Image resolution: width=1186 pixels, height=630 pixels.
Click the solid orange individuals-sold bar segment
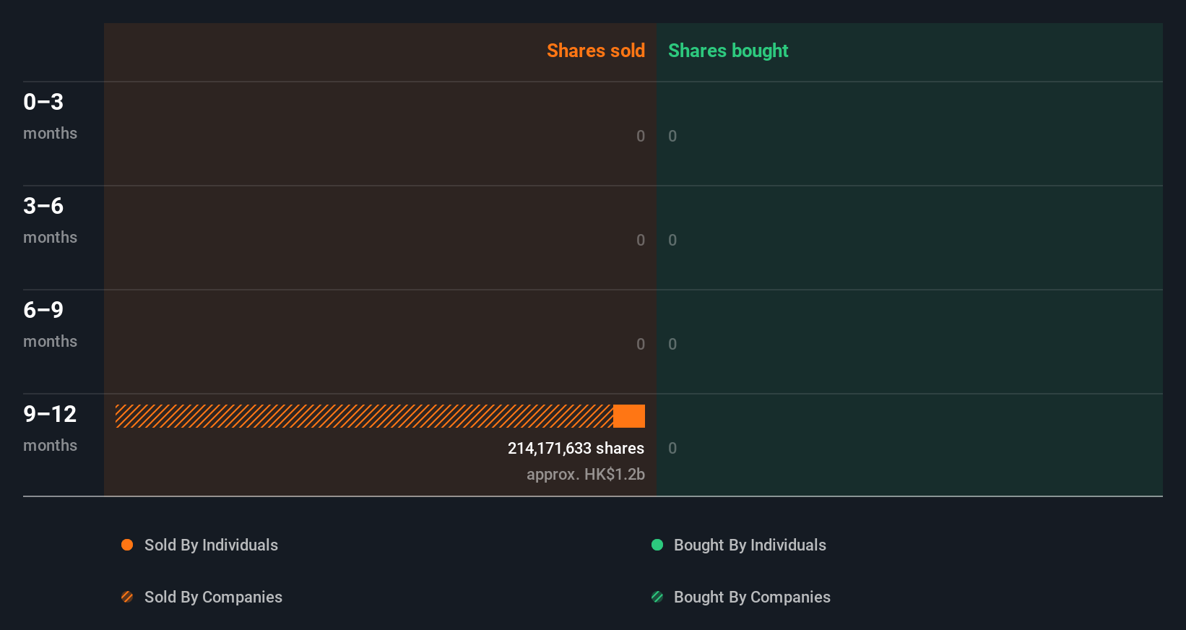point(629,416)
